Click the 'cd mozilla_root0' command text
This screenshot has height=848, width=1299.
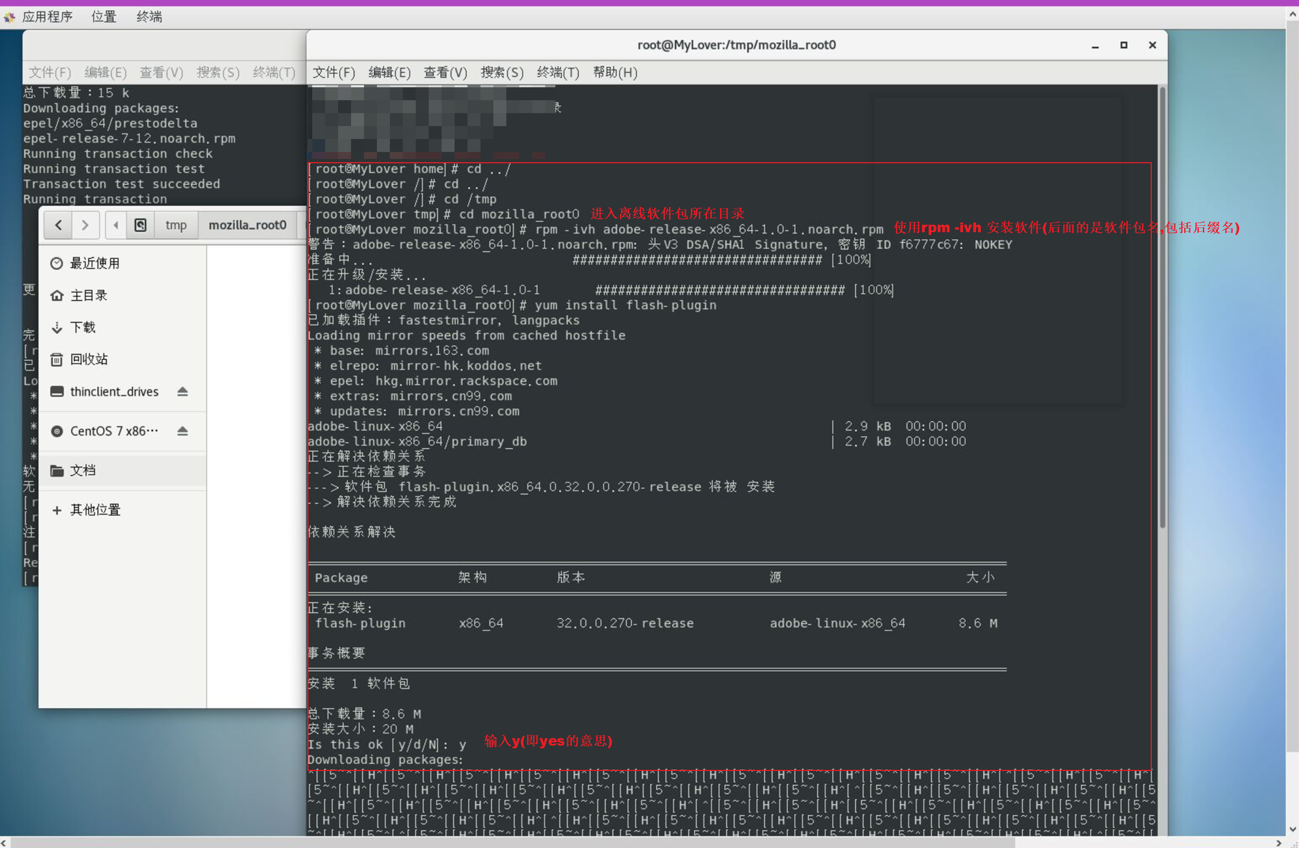(519, 215)
